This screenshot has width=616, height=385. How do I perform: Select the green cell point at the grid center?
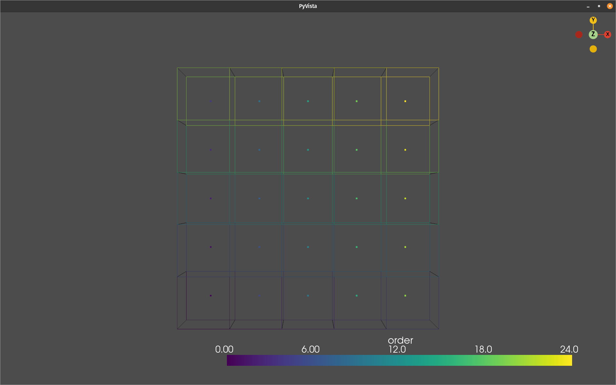point(308,198)
